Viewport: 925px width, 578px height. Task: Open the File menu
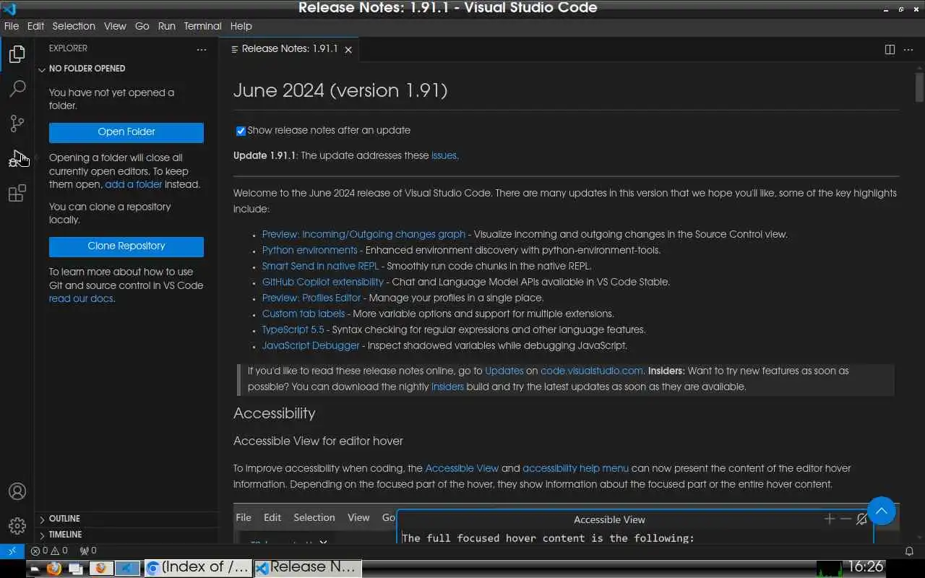tap(12, 26)
